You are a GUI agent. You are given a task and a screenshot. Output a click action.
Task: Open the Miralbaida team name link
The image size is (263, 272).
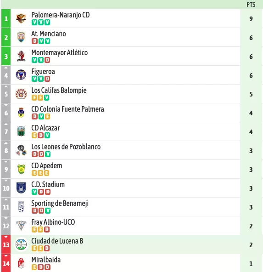[x=46, y=260]
